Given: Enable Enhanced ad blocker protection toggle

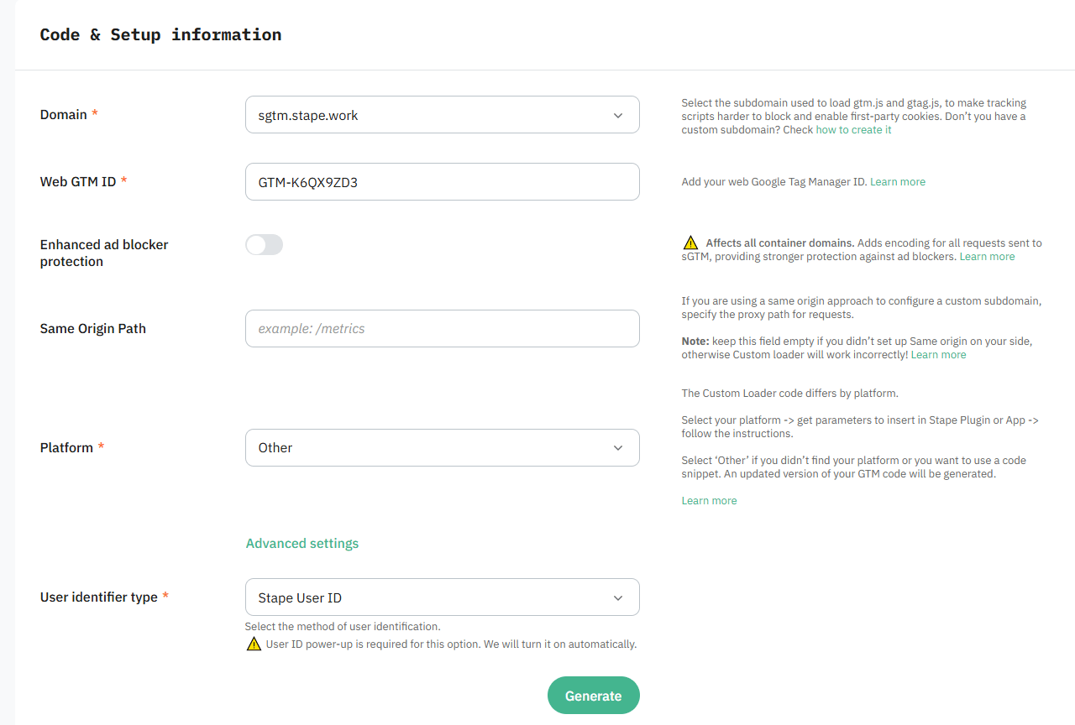Looking at the screenshot, I should 264,245.
